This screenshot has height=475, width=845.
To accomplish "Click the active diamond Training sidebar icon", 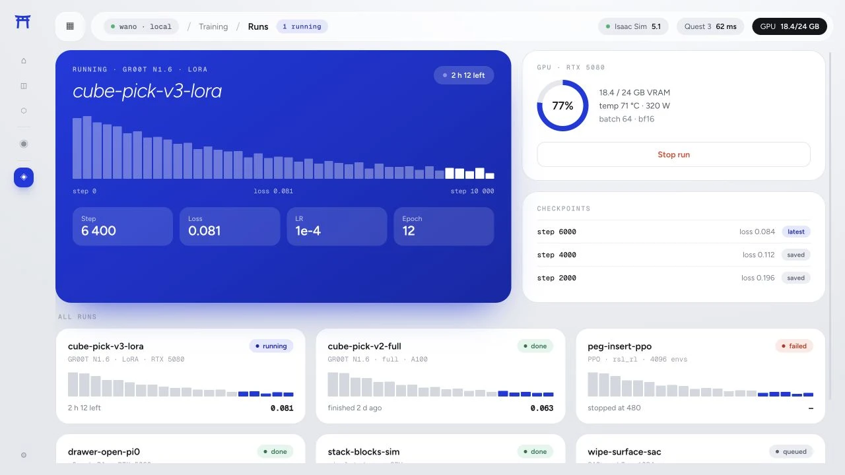I will 24,177.
